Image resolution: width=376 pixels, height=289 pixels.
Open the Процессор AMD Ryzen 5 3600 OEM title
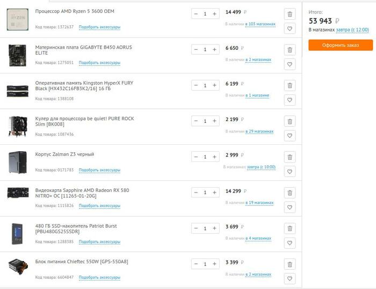75,11
